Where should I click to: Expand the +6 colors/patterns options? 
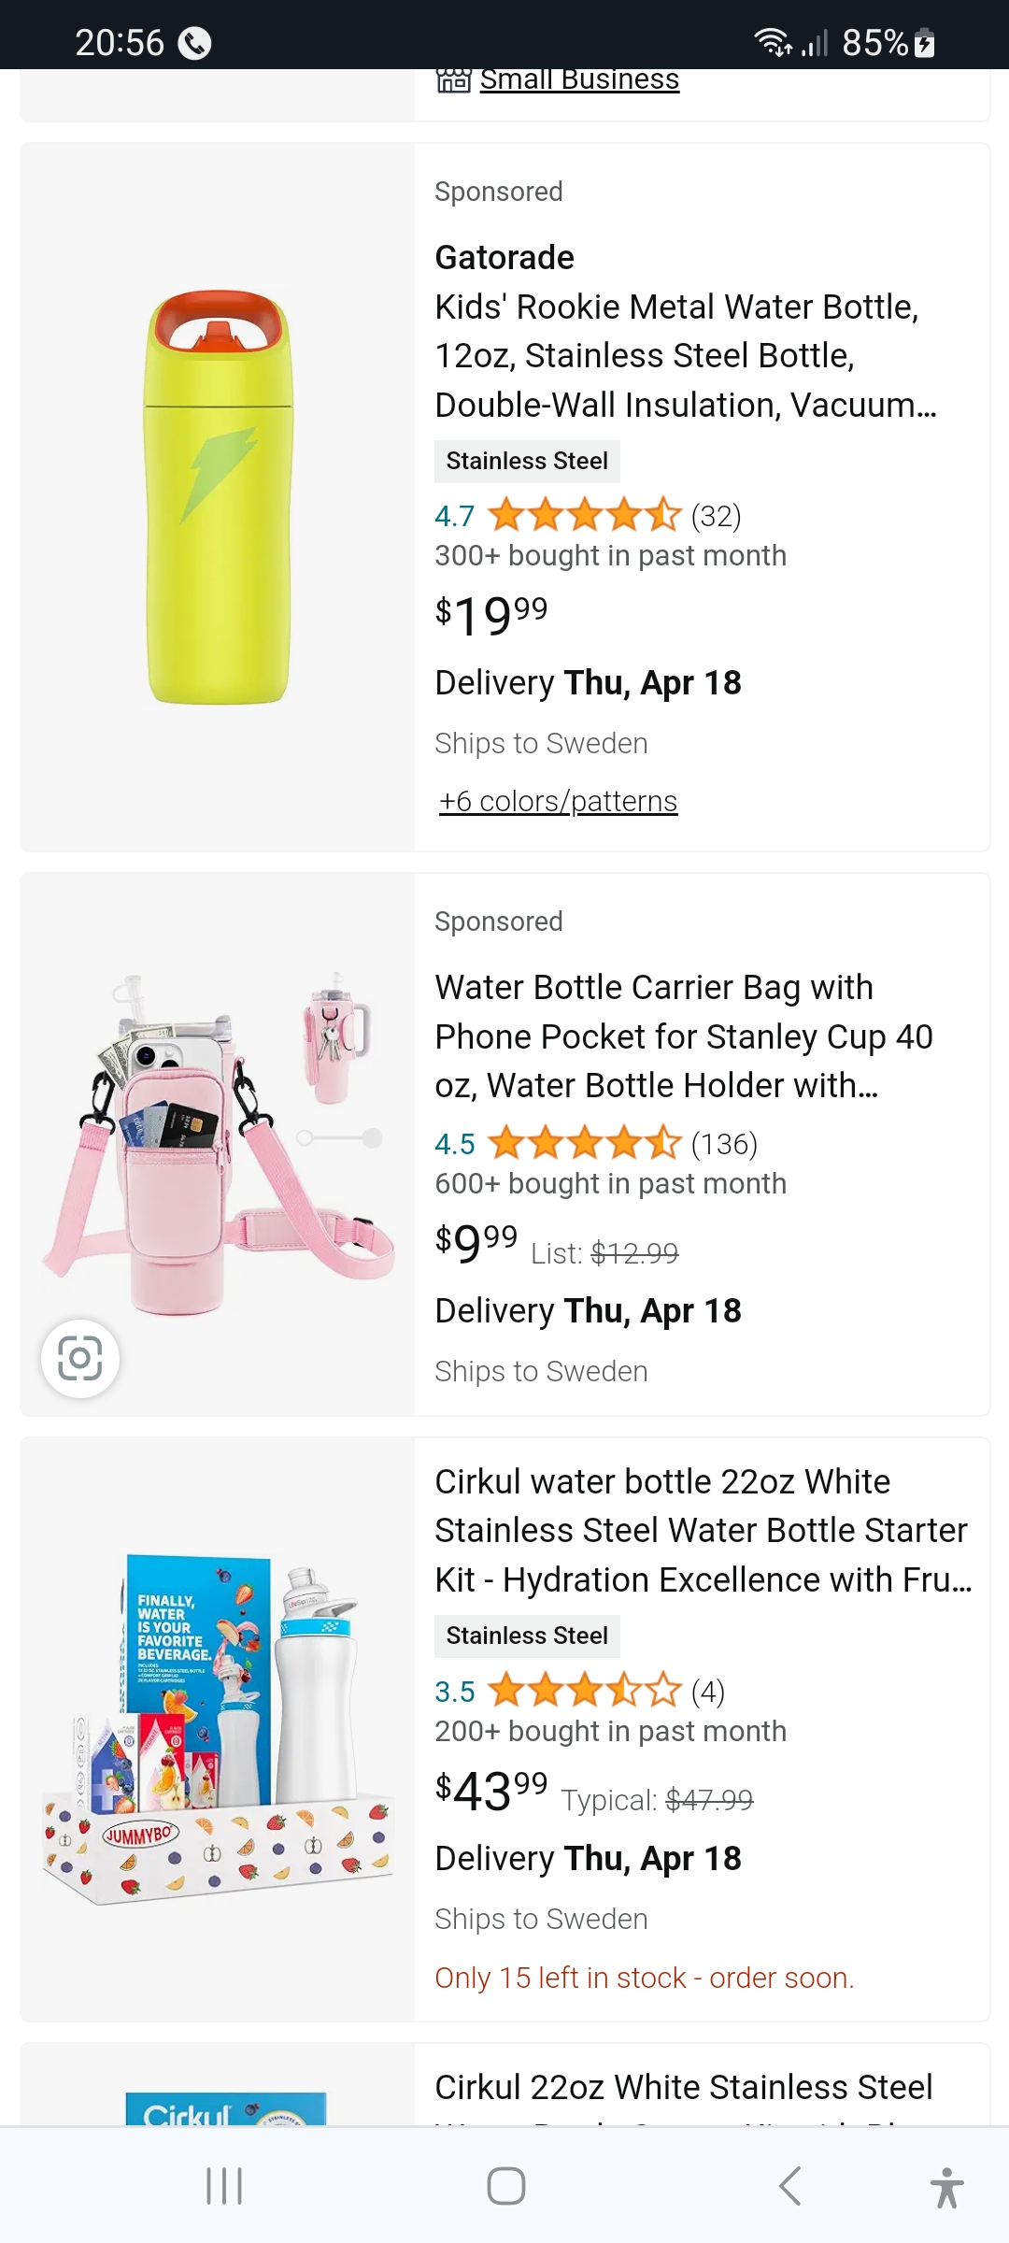[558, 801]
